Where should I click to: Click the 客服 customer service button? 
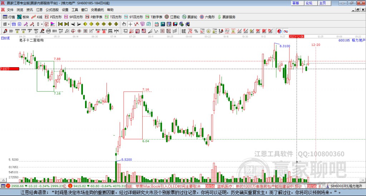297,3
